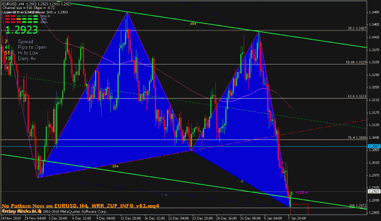Click the STR signal row label
Screen dimensions: 381x221
pos(44,19)
